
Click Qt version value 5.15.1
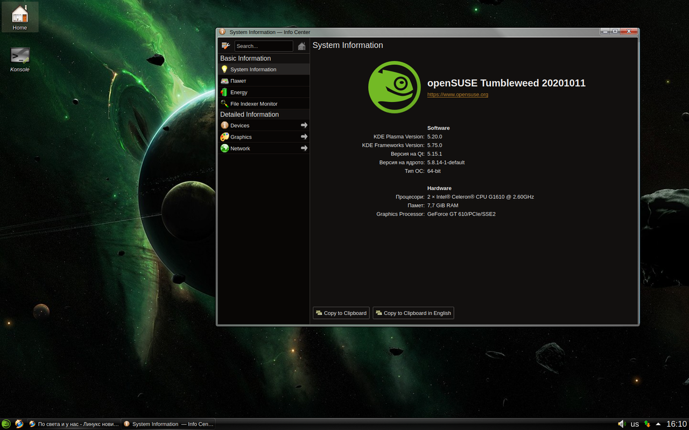[x=434, y=154]
